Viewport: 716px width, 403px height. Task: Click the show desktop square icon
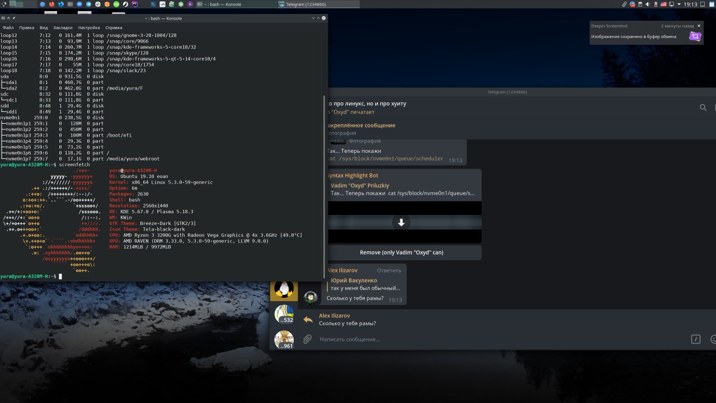tap(703, 4)
